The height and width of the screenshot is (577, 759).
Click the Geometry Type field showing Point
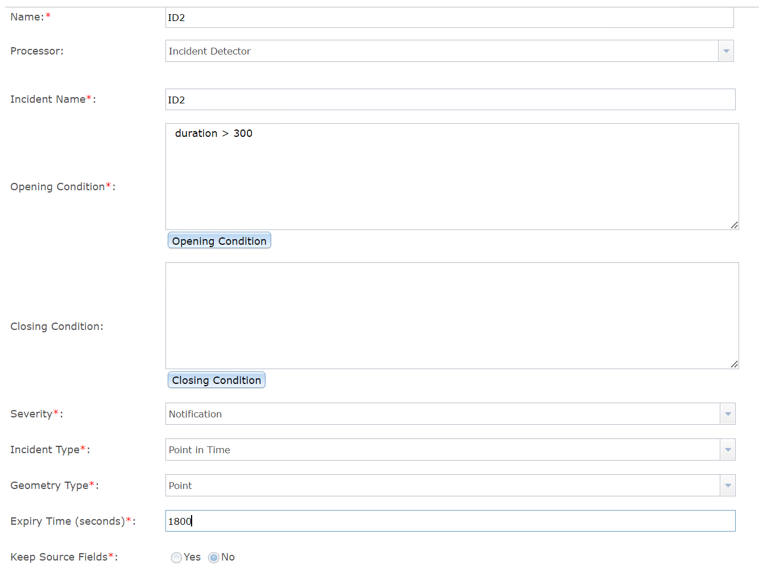tap(398, 485)
